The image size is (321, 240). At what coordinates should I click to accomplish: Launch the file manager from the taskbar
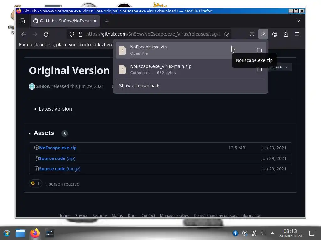20,233
